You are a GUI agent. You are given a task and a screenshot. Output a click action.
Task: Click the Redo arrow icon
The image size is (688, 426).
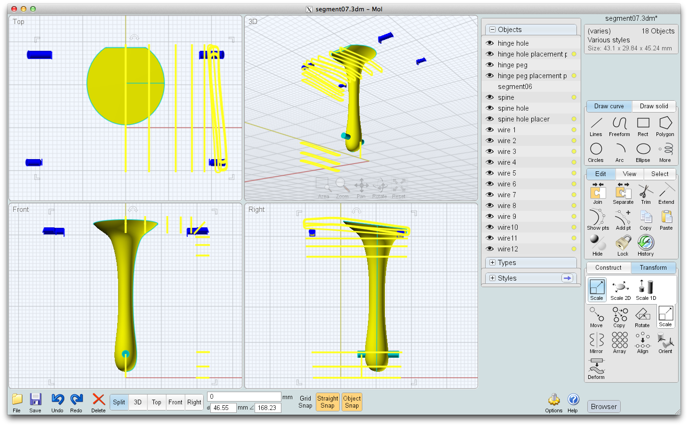76,403
